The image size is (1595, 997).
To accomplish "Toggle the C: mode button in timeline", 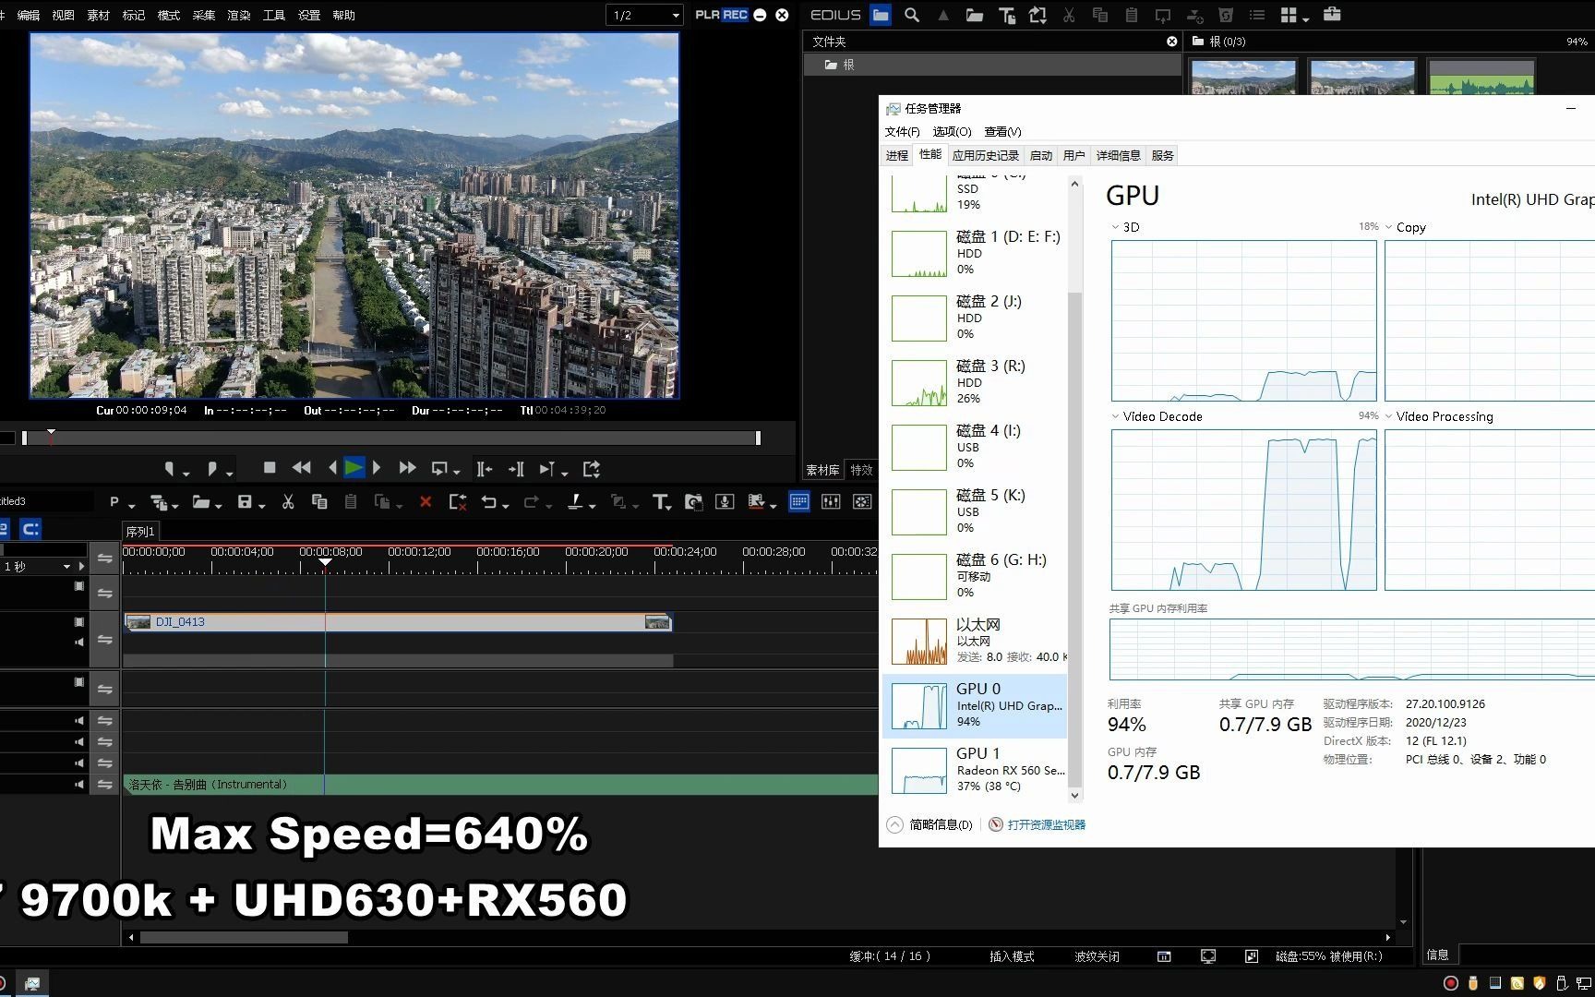I will pos(30,529).
